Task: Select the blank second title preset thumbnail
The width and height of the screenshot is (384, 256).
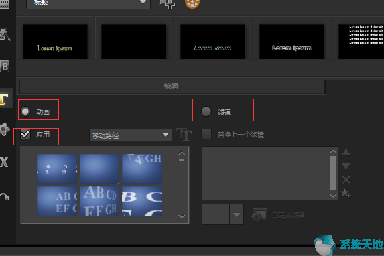Action: [x=134, y=41]
